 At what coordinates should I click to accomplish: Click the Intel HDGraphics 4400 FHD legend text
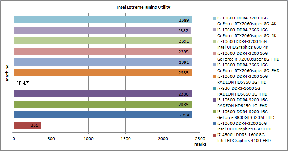pos(243,140)
